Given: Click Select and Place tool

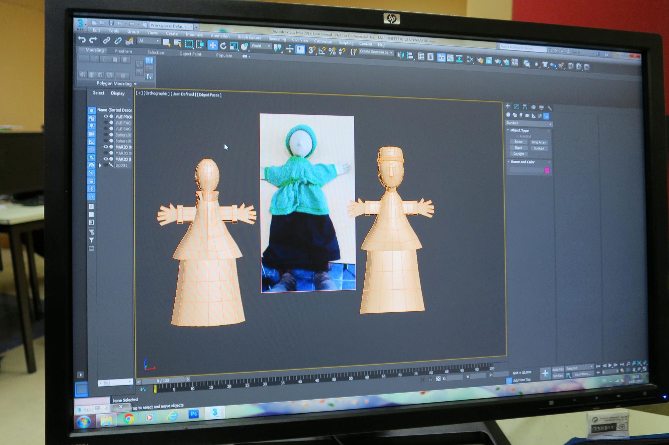Looking at the screenshot, I should (245, 47).
